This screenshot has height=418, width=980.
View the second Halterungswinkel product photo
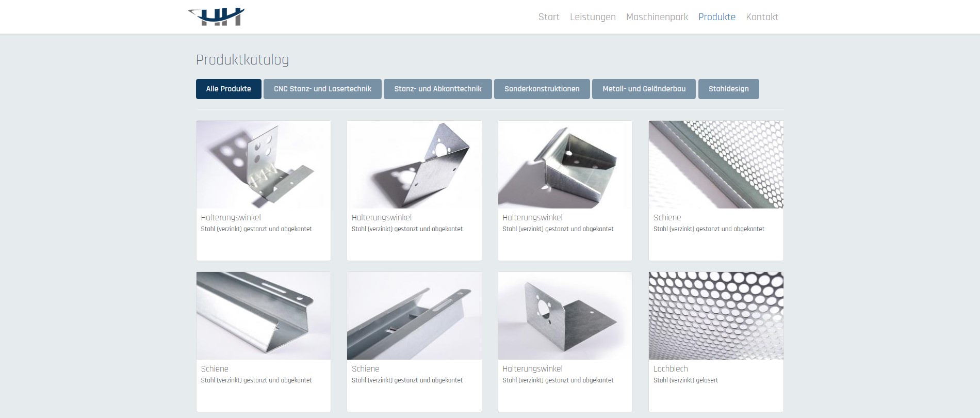click(x=414, y=165)
